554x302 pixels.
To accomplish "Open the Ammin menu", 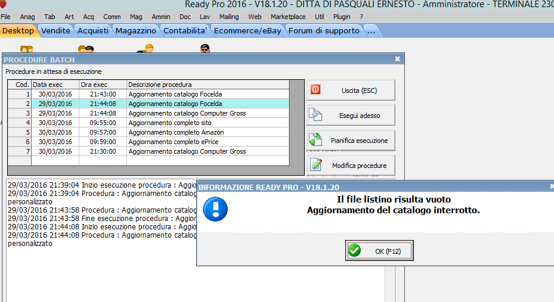I will tap(161, 17).
